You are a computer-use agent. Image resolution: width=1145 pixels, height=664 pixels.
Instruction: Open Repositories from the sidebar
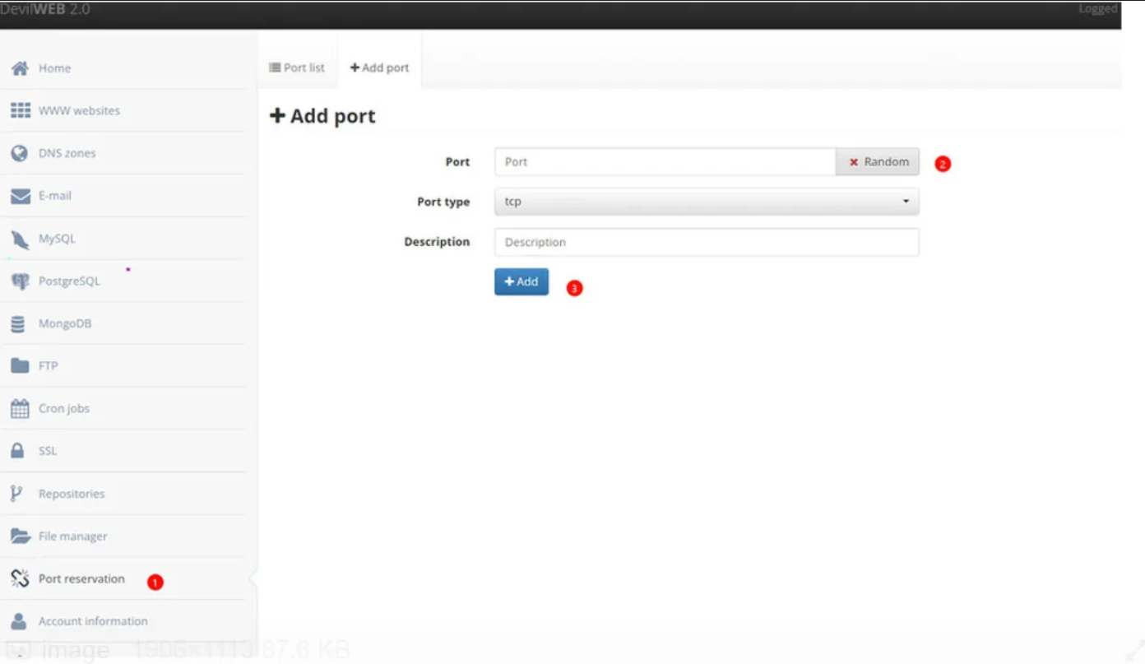click(x=71, y=494)
